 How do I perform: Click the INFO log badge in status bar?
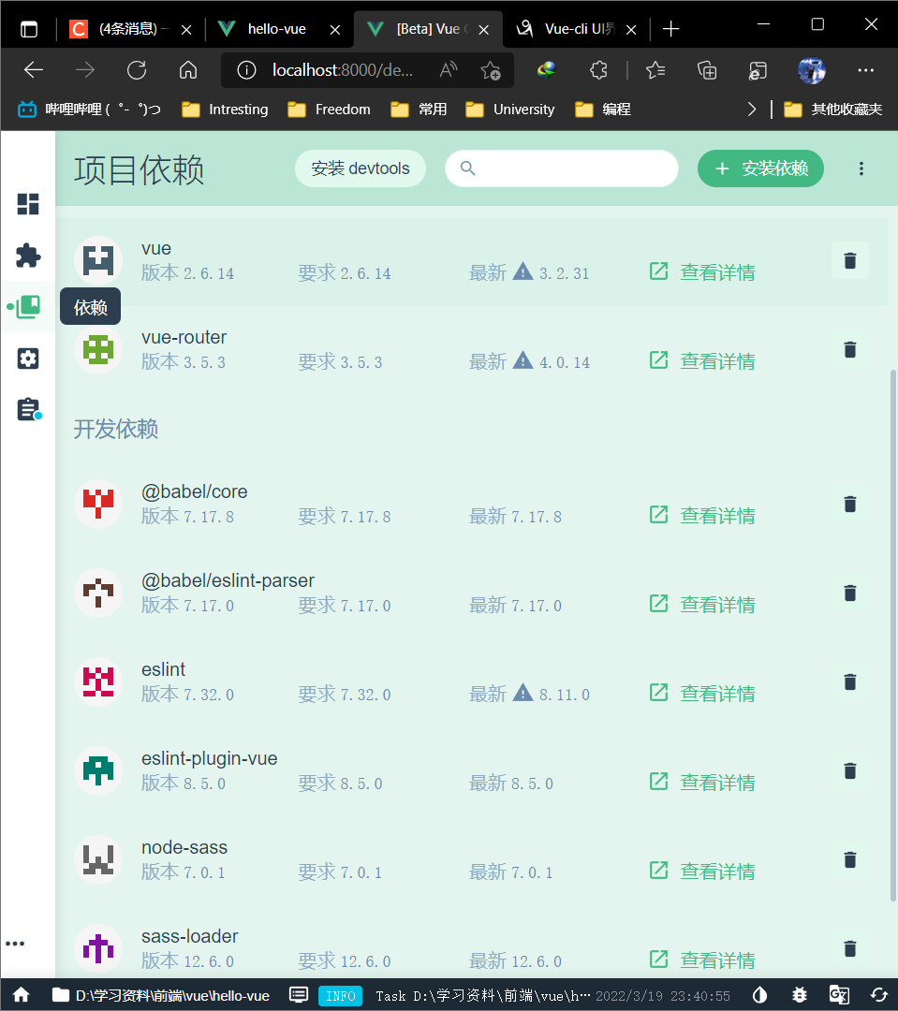point(341,995)
